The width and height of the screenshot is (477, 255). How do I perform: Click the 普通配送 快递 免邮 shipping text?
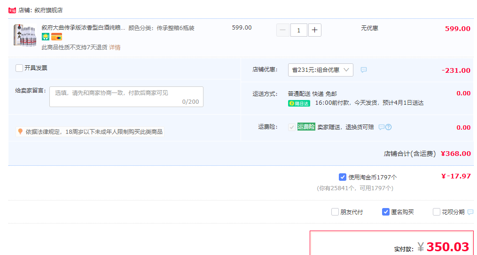(x=313, y=94)
